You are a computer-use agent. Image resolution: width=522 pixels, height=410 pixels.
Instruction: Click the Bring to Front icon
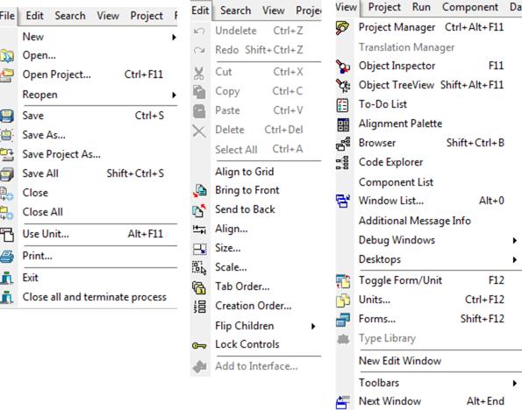coord(200,190)
